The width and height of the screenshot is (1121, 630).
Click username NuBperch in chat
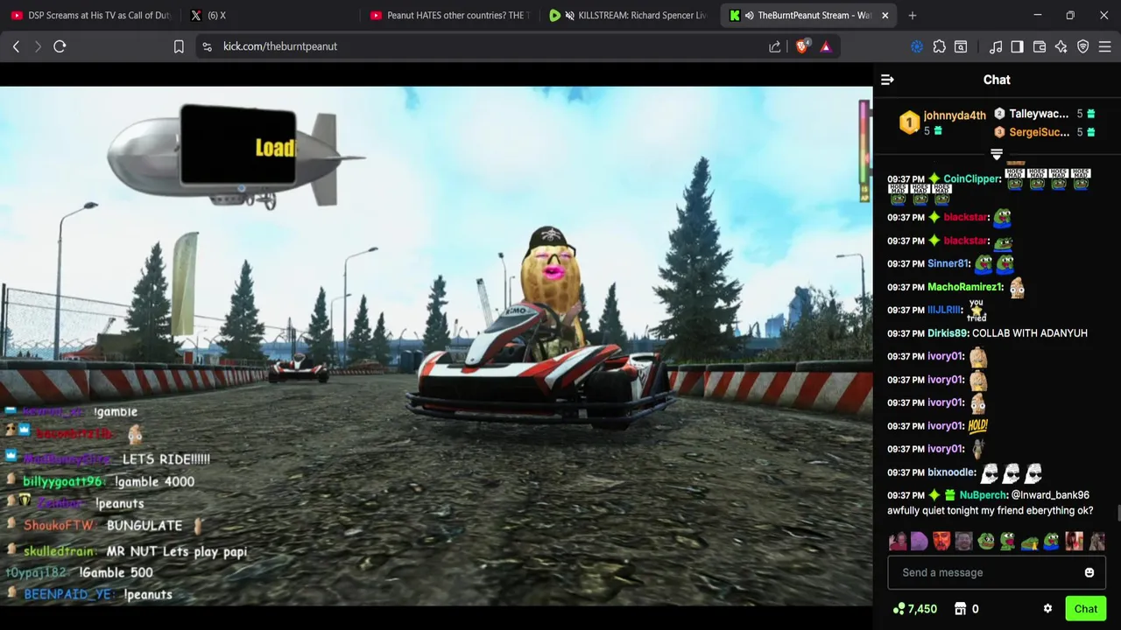[984, 495]
